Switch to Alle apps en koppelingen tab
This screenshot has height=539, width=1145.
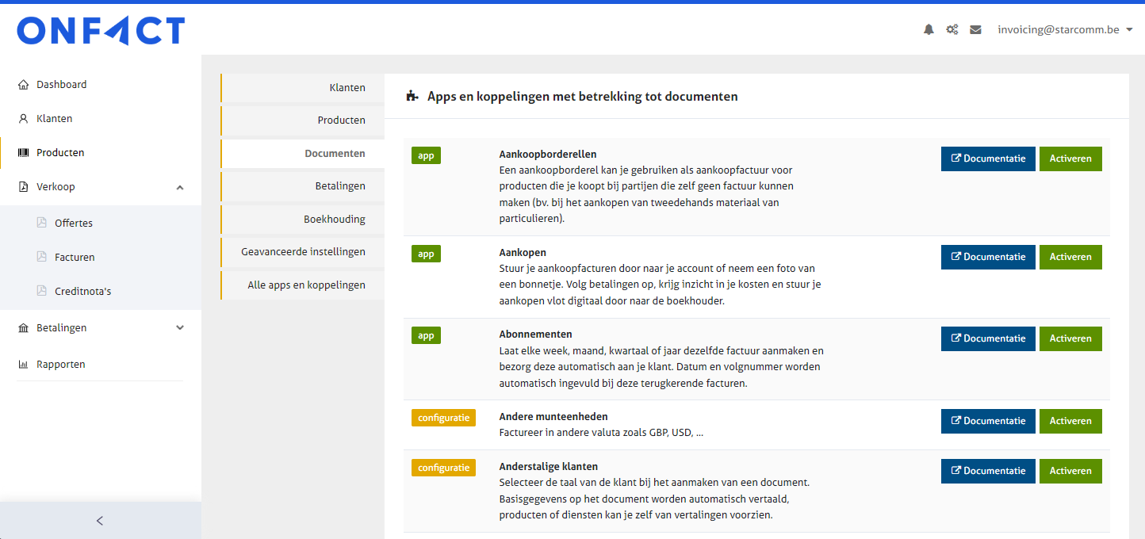[306, 285]
